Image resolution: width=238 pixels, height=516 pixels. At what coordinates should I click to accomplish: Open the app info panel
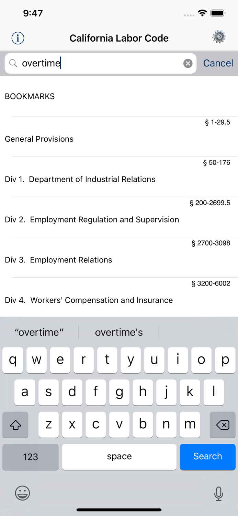18,38
